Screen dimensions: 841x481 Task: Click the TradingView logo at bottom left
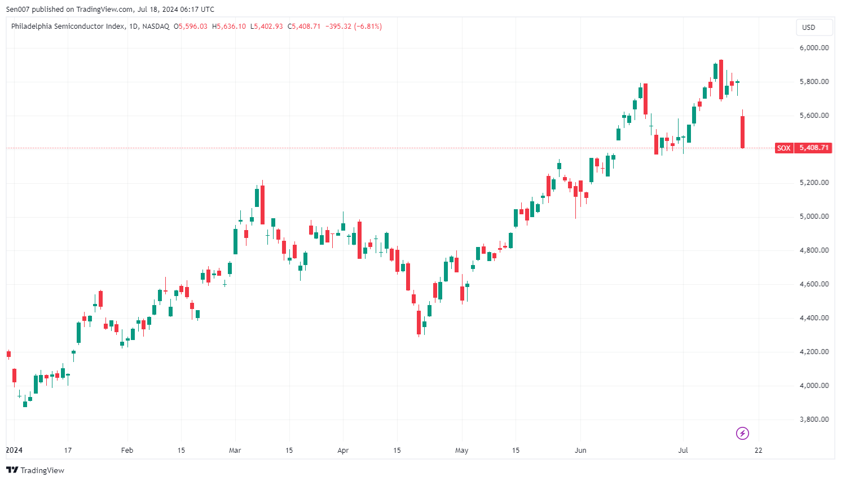[35, 470]
